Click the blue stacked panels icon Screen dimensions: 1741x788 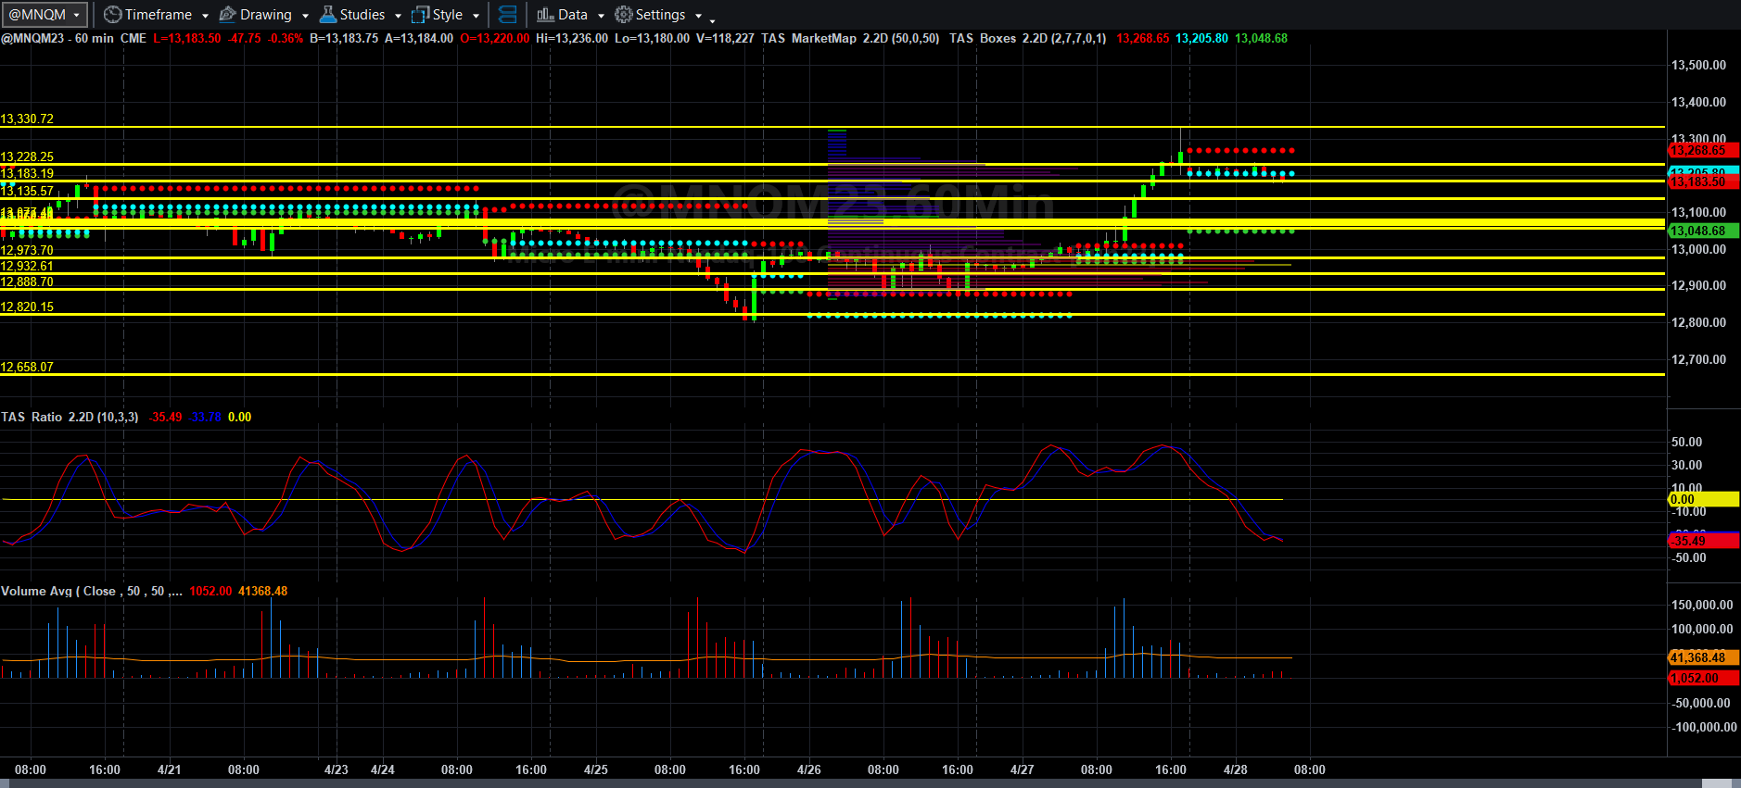(508, 15)
